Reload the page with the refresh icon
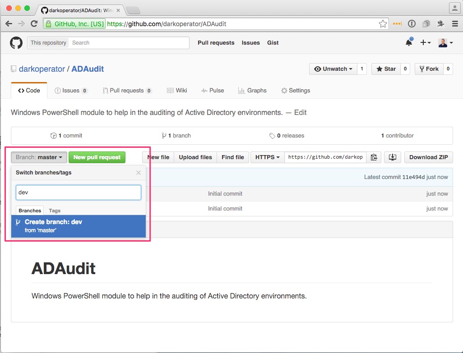This screenshot has height=353, width=463. click(34, 24)
